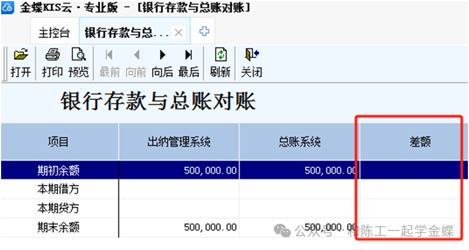Screen dimensions: 469x250
Task: Click the Close (关闭) door icon
Action: 251,55
